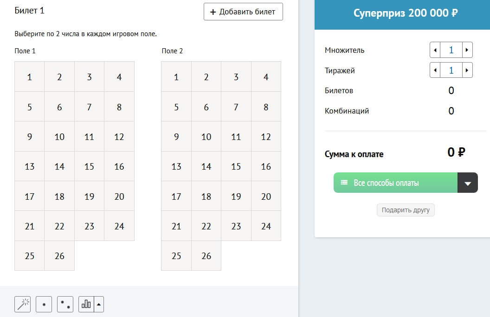Pick number 22 in Поле 1
This screenshot has height=317, width=490.
click(59, 226)
